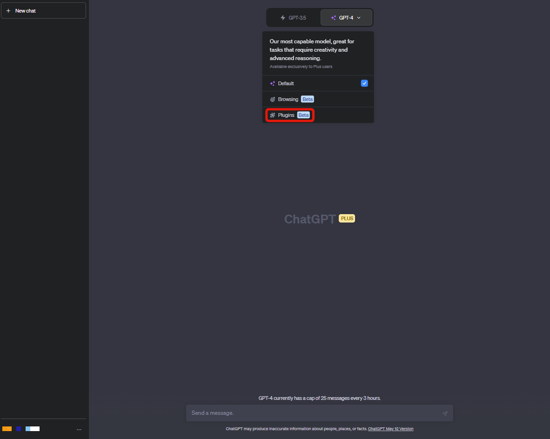550x439 pixels.
Task: Click the lightning bolt icon on GPT-3.5
Action: 283,18
